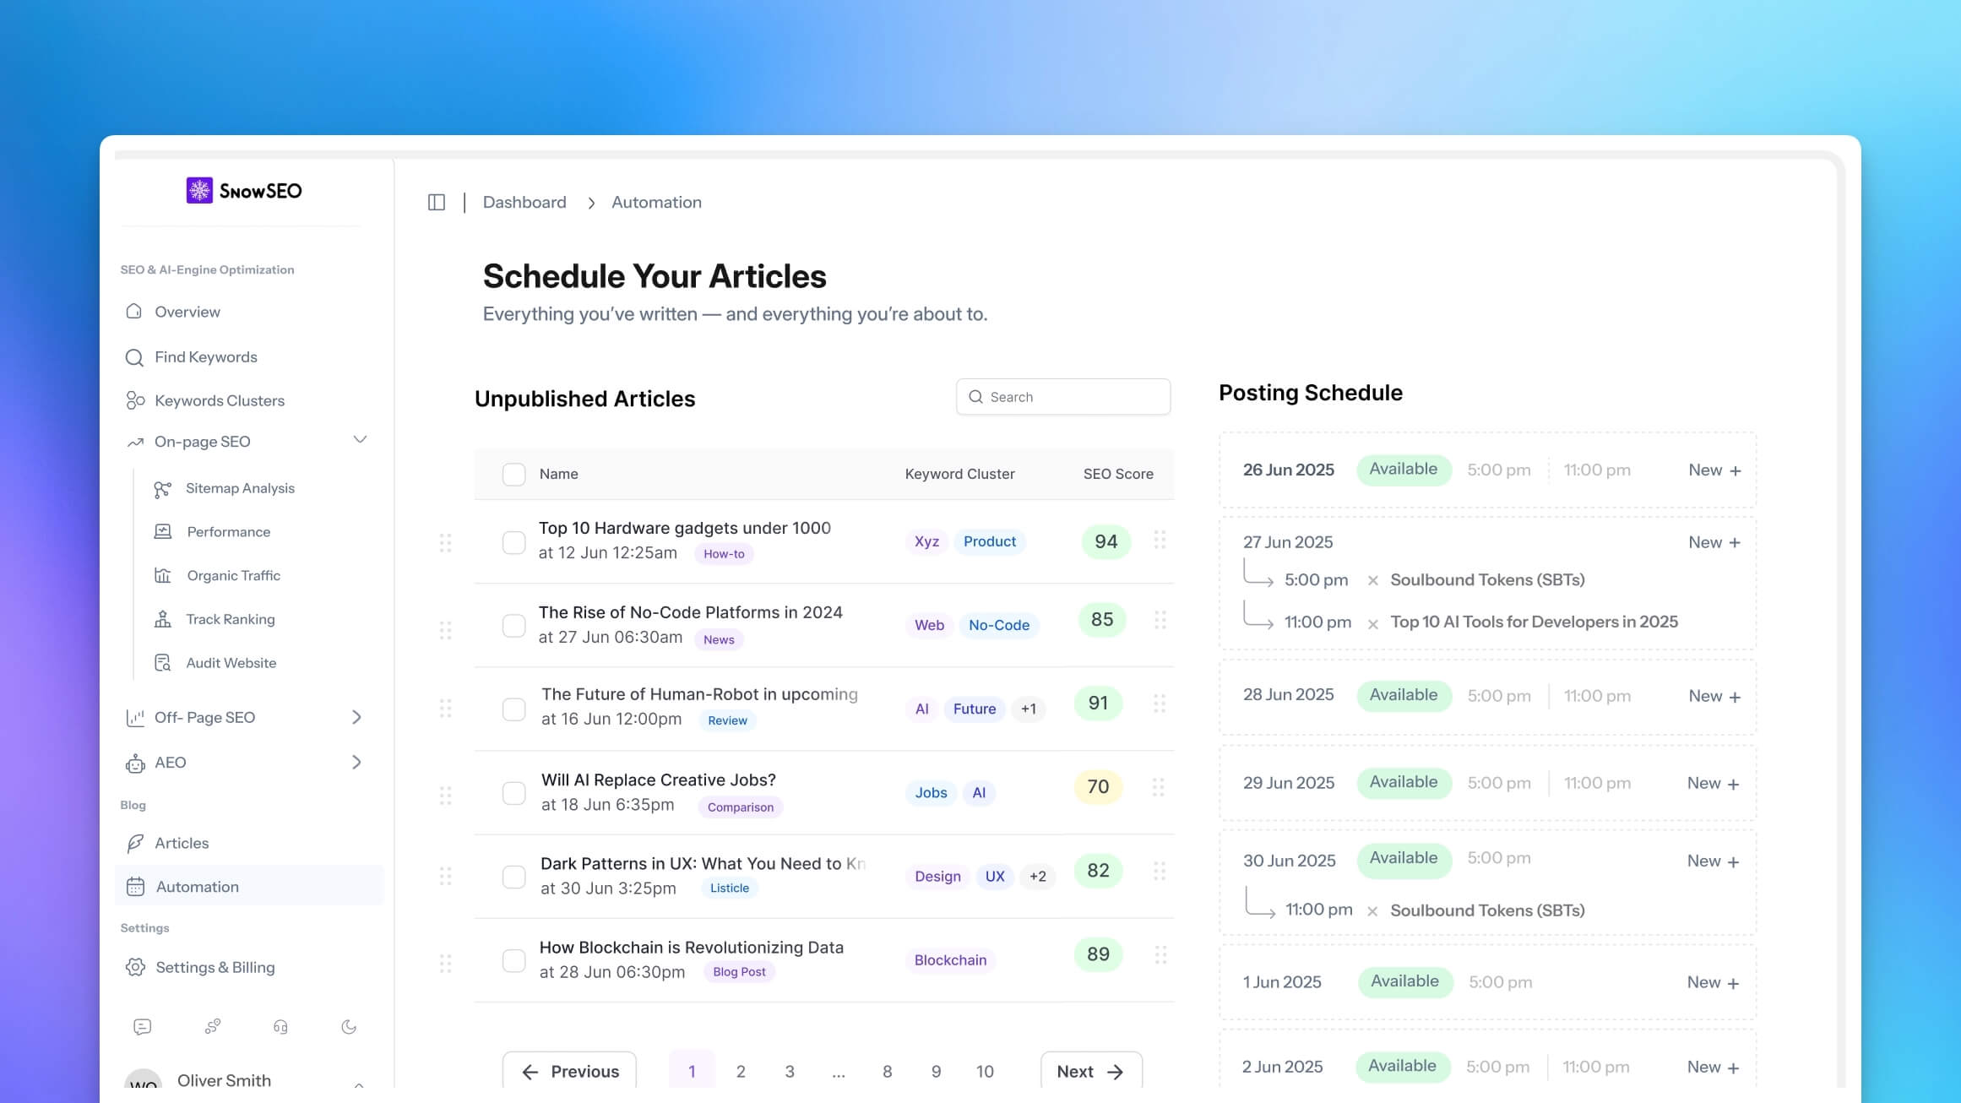Check the Rise of No-Code Platforms article checkbox
Viewport: 1961px width, 1103px height.
click(x=513, y=625)
